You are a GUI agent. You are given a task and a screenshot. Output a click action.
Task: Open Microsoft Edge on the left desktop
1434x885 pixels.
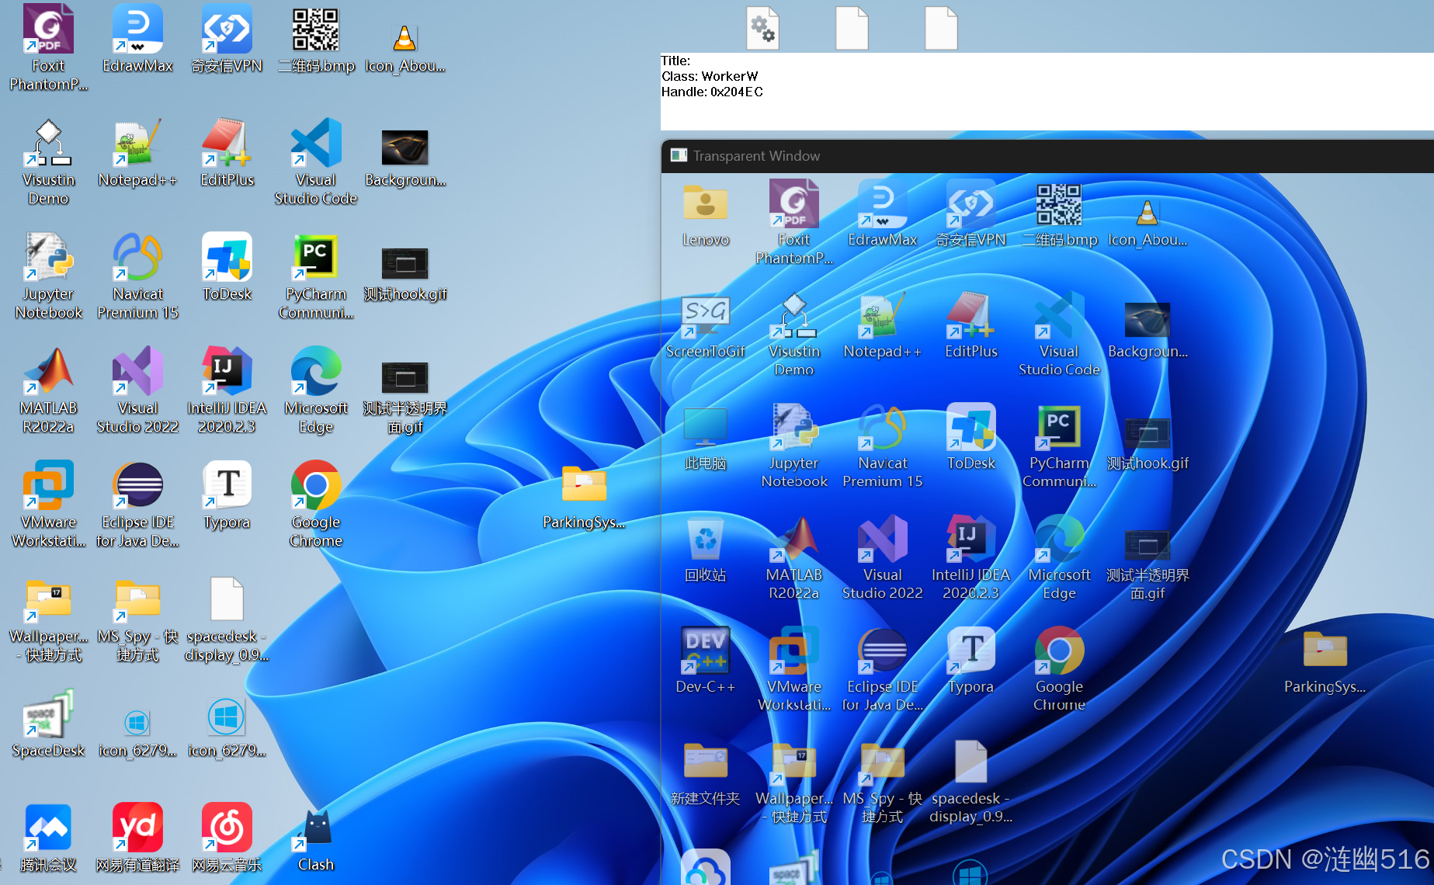pos(316,390)
